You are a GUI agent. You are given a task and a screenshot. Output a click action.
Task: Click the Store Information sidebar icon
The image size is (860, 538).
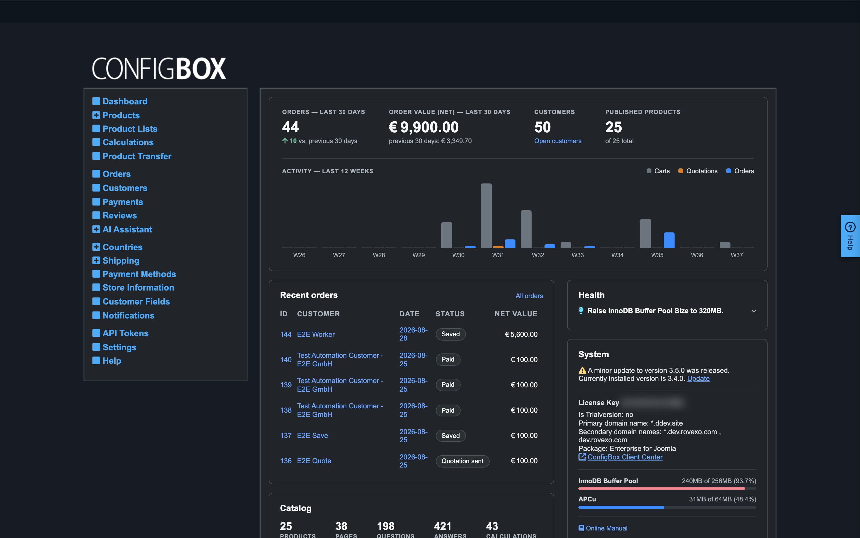coord(96,287)
